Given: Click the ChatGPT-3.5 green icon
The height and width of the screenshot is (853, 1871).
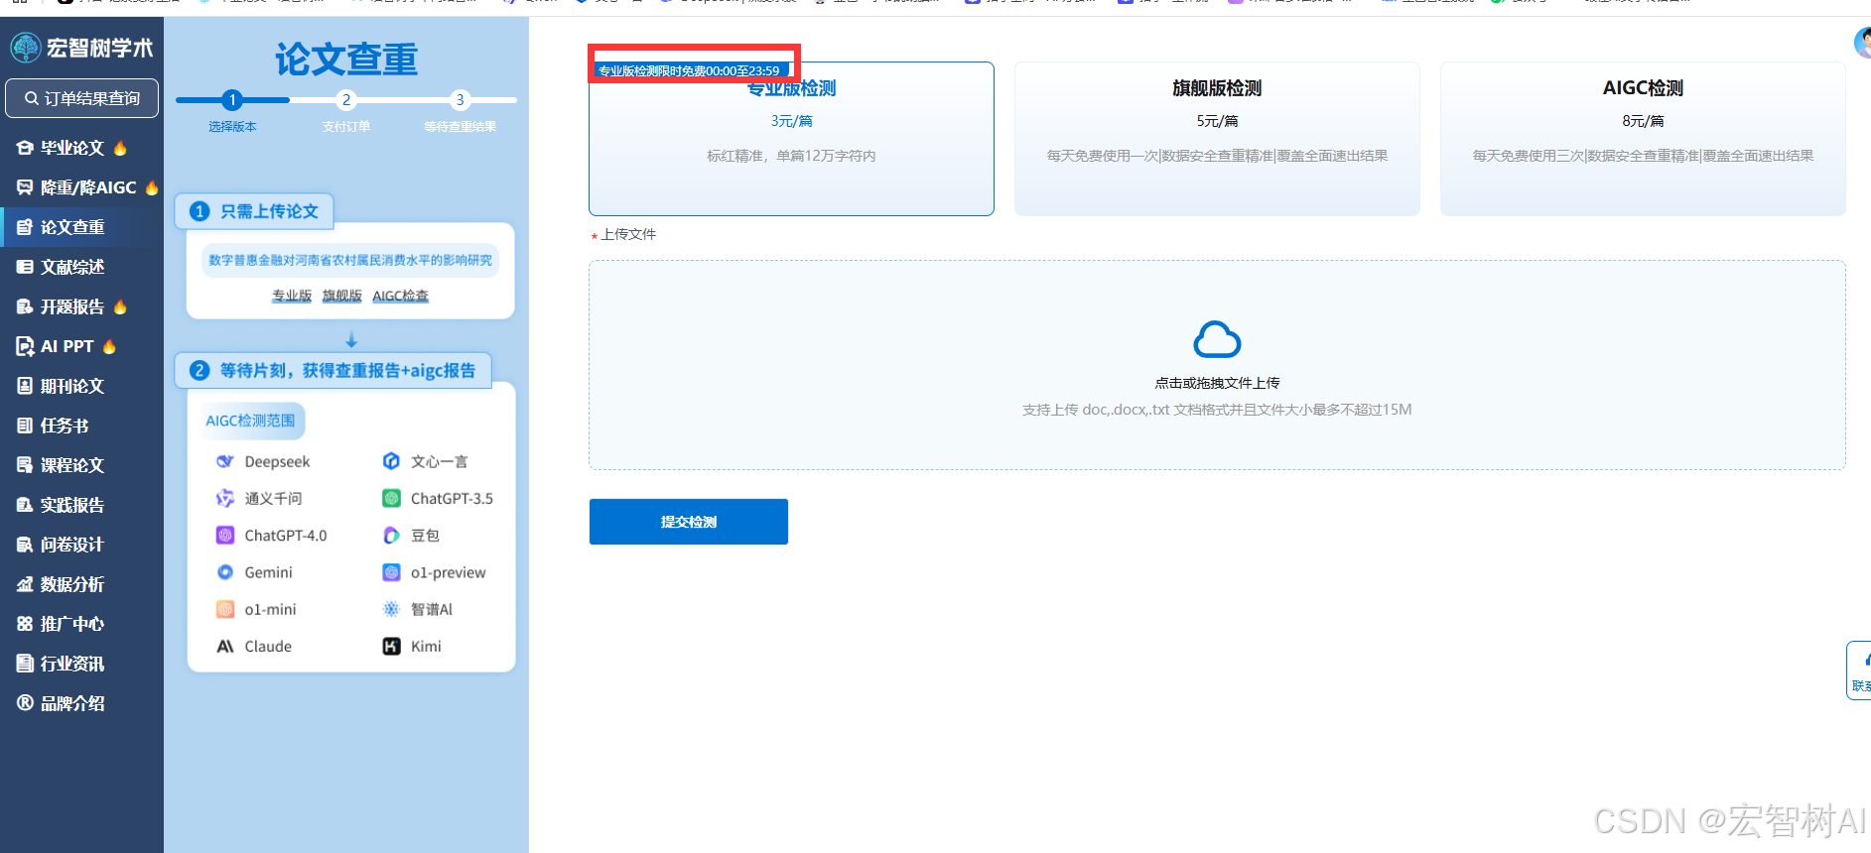Looking at the screenshot, I should [391, 498].
